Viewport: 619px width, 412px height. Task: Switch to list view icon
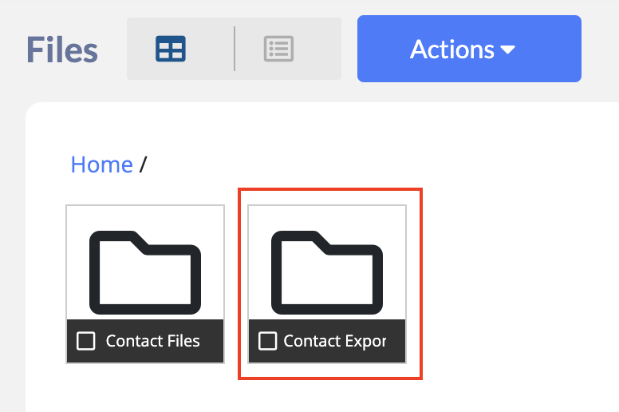pyautogui.click(x=278, y=49)
